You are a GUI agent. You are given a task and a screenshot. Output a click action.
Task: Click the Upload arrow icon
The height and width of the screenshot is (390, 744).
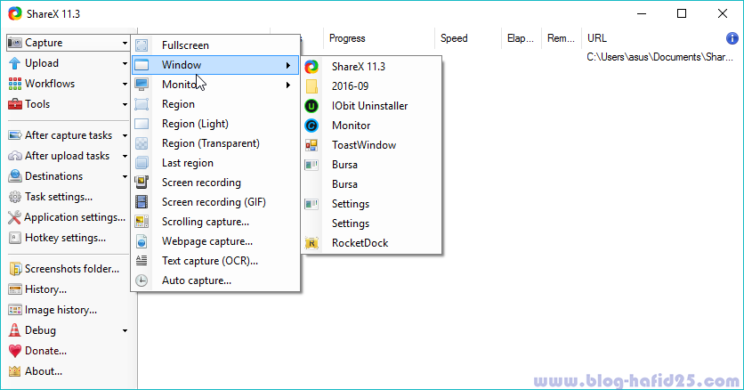(15, 63)
